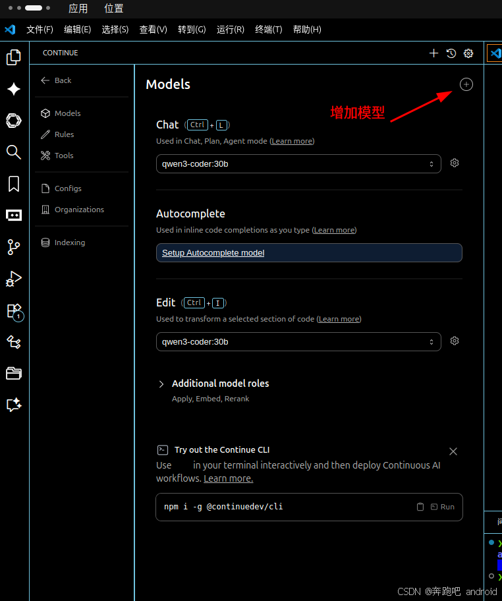Open the Explorer view in activity bar
Image resolution: width=502 pixels, height=601 pixels.
(14, 57)
